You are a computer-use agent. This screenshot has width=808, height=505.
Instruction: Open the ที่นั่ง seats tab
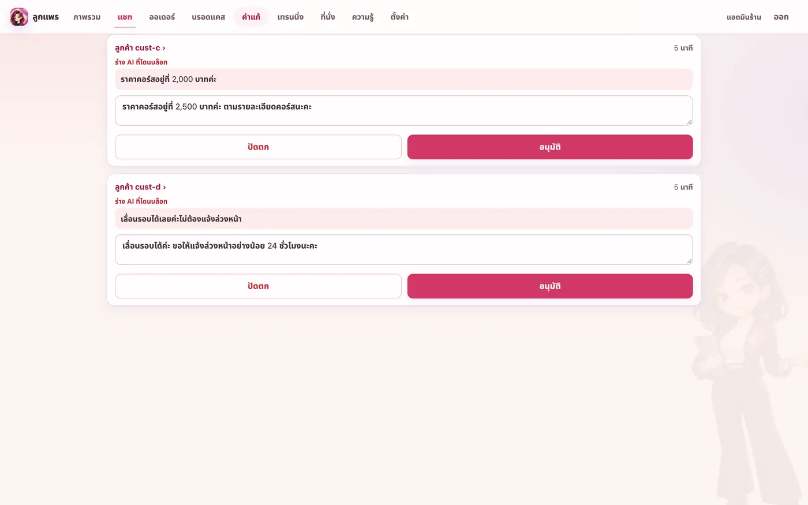click(328, 17)
